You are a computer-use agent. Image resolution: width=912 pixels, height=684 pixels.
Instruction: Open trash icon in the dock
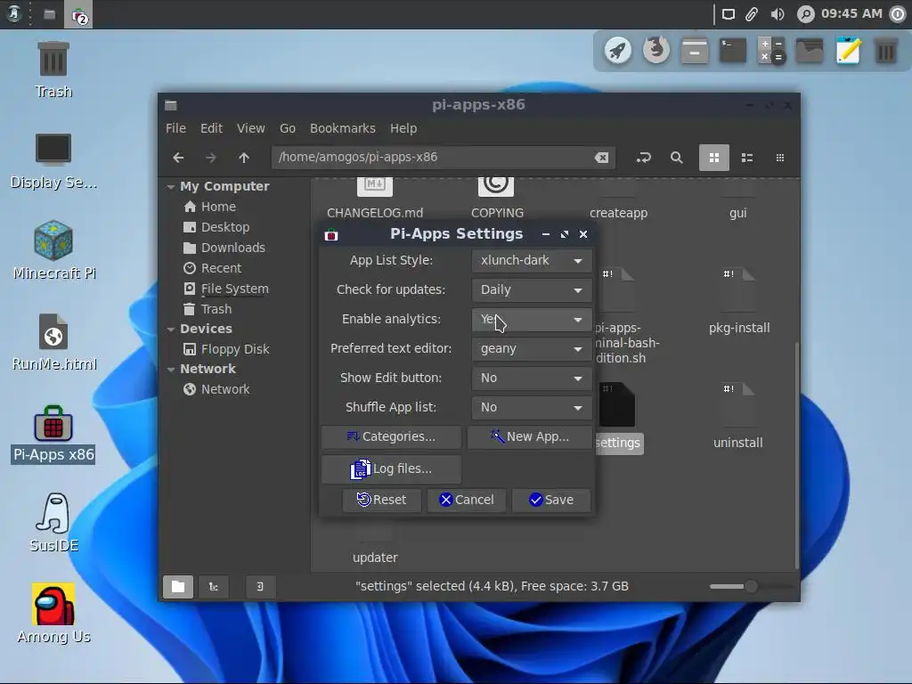886,51
